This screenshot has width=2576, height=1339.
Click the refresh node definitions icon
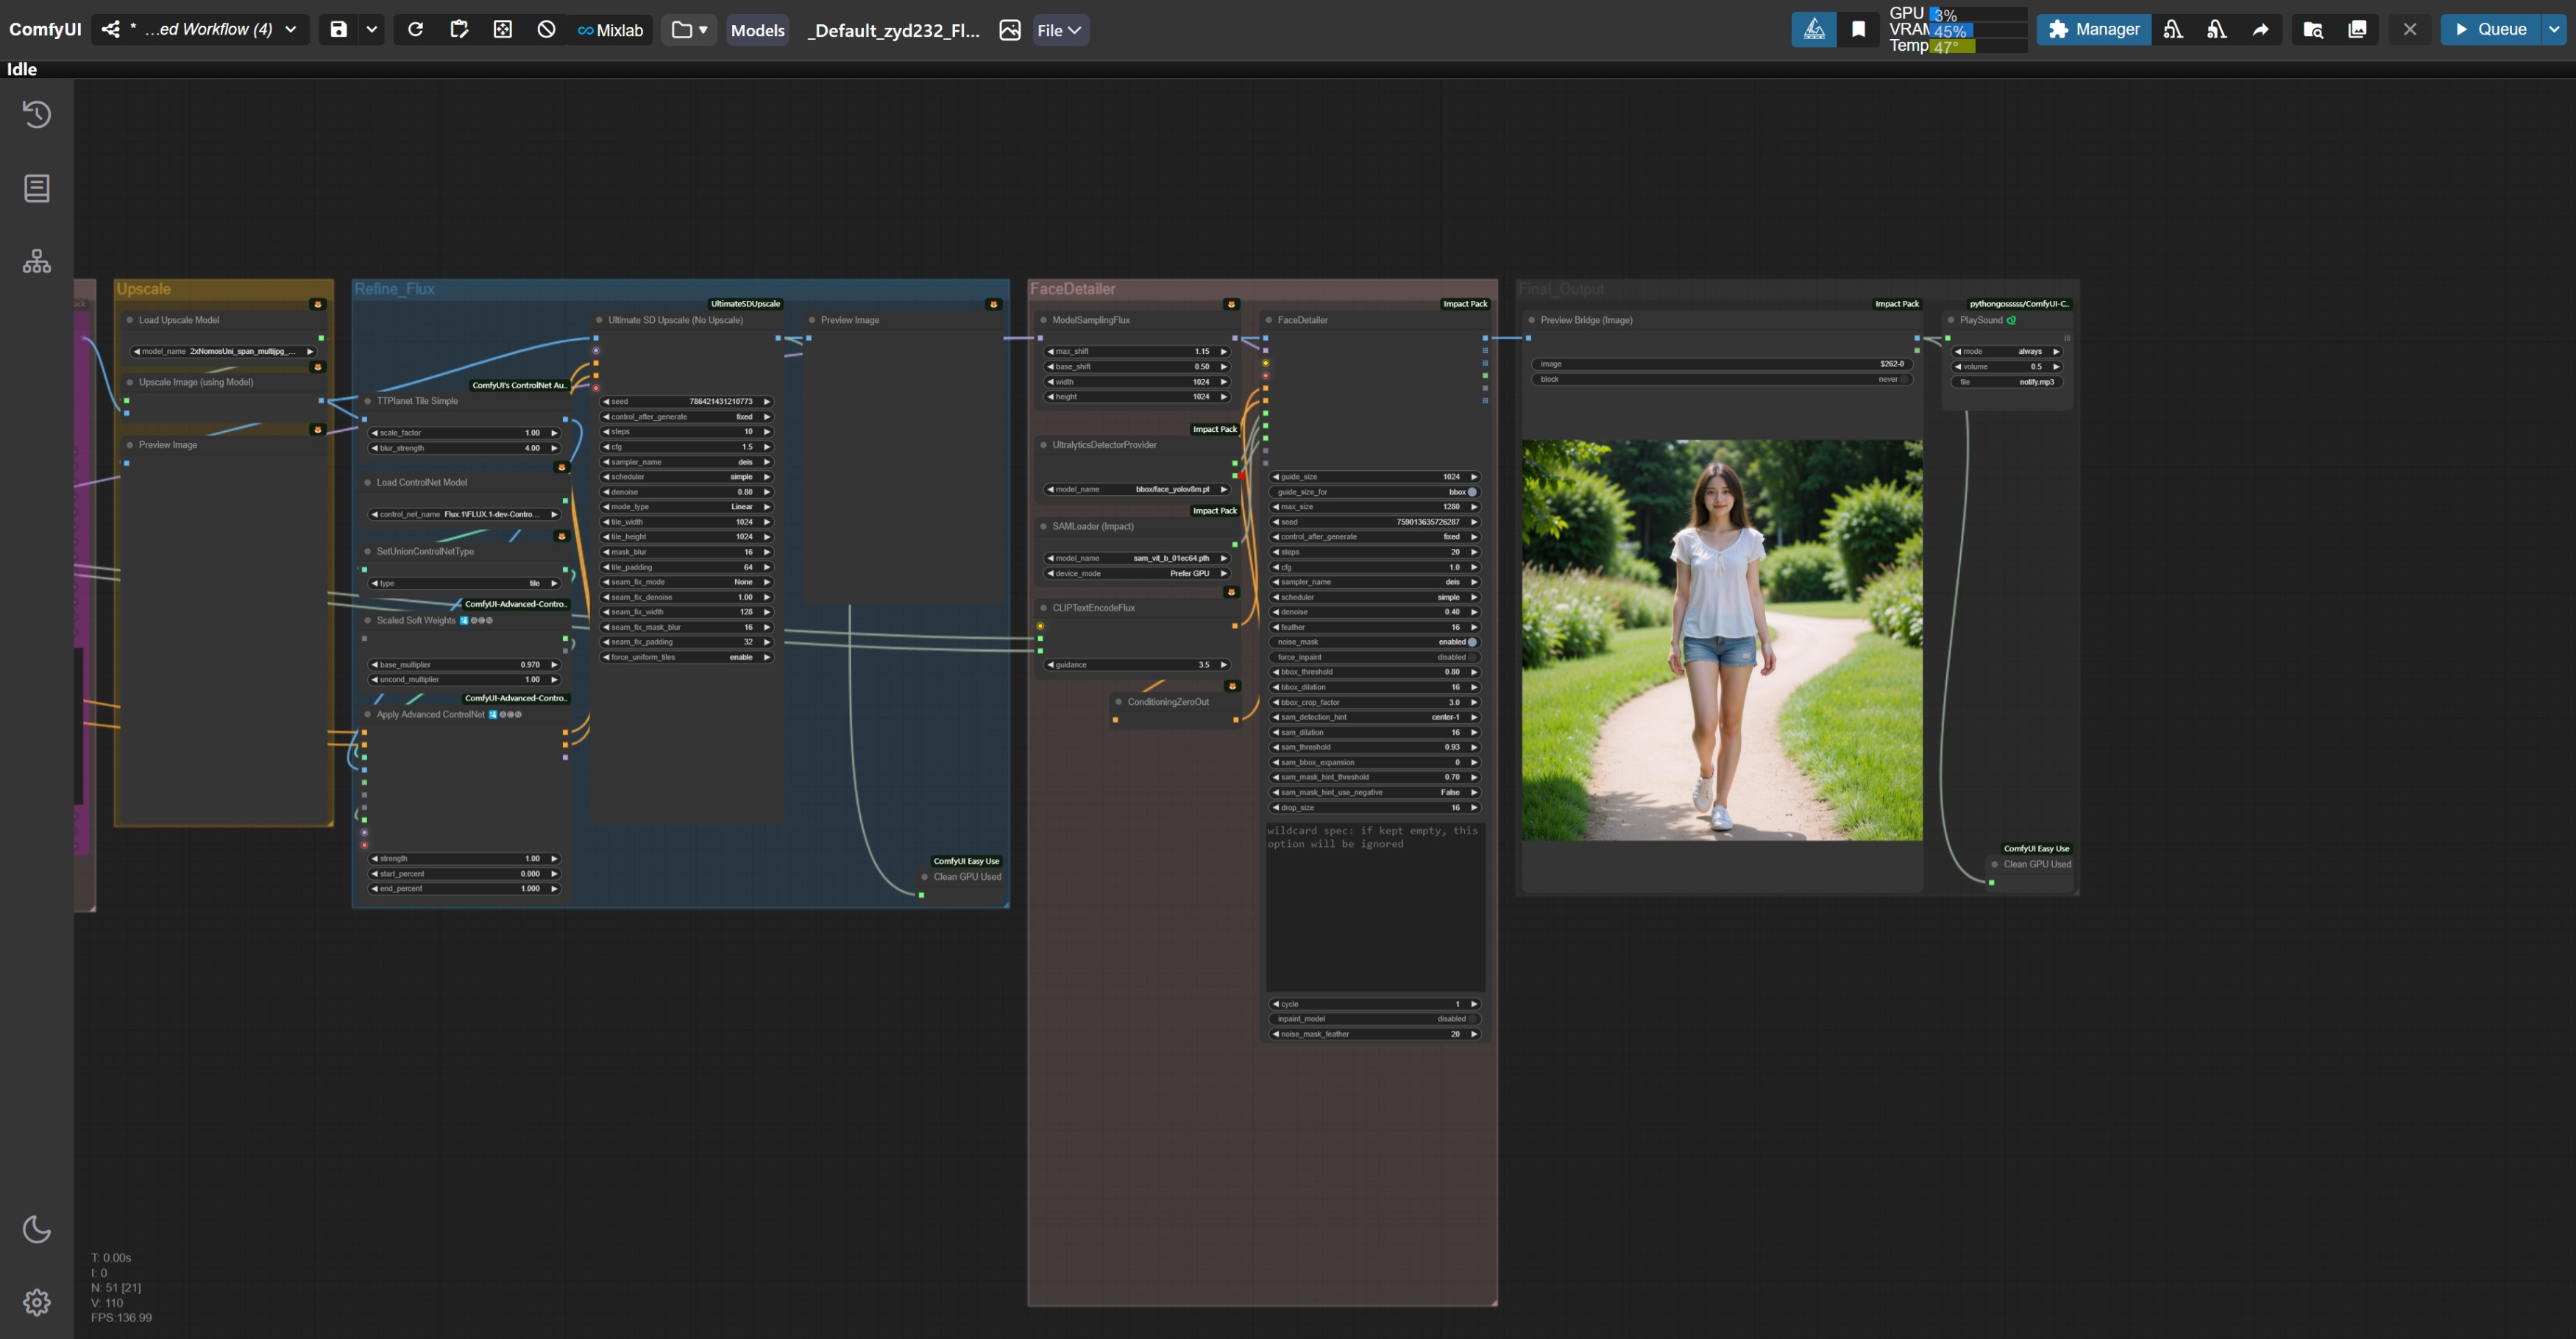415,29
